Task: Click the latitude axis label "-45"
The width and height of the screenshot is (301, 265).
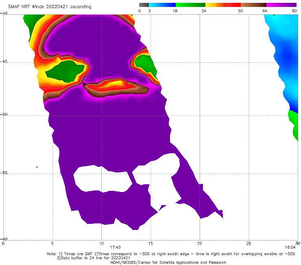Action: 4,62
